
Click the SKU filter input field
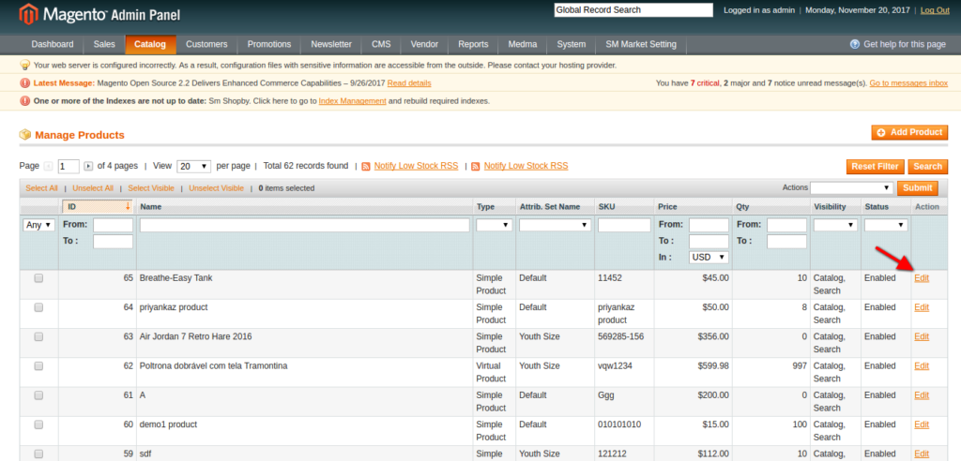[624, 225]
